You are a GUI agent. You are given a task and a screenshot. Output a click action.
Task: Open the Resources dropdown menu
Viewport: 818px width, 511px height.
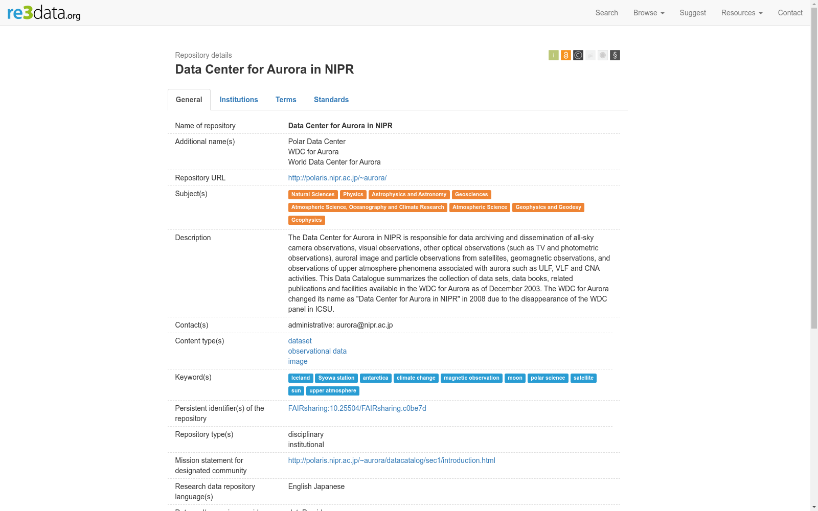(742, 13)
